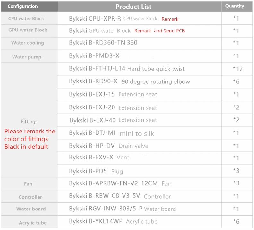
Task: Select B-FTHTJ-L14 Hard tube quick twist row
Action: pyautogui.click(x=140, y=69)
